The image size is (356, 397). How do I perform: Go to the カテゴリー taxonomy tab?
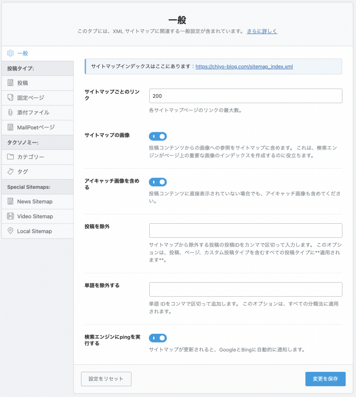pyautogui.click(x=38, y=157)
